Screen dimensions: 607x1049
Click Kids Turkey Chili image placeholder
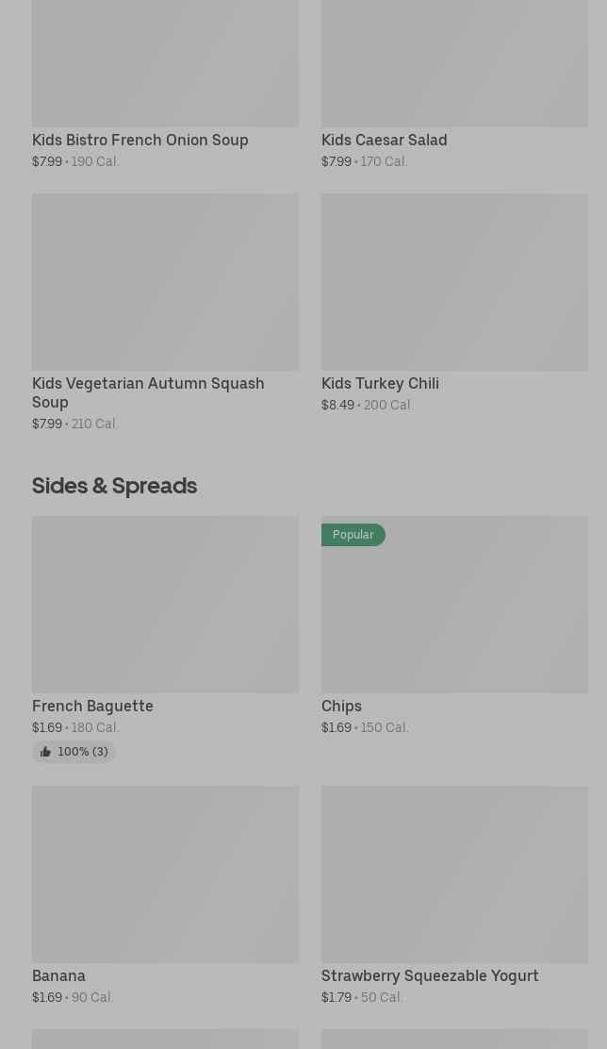(454, 282)
